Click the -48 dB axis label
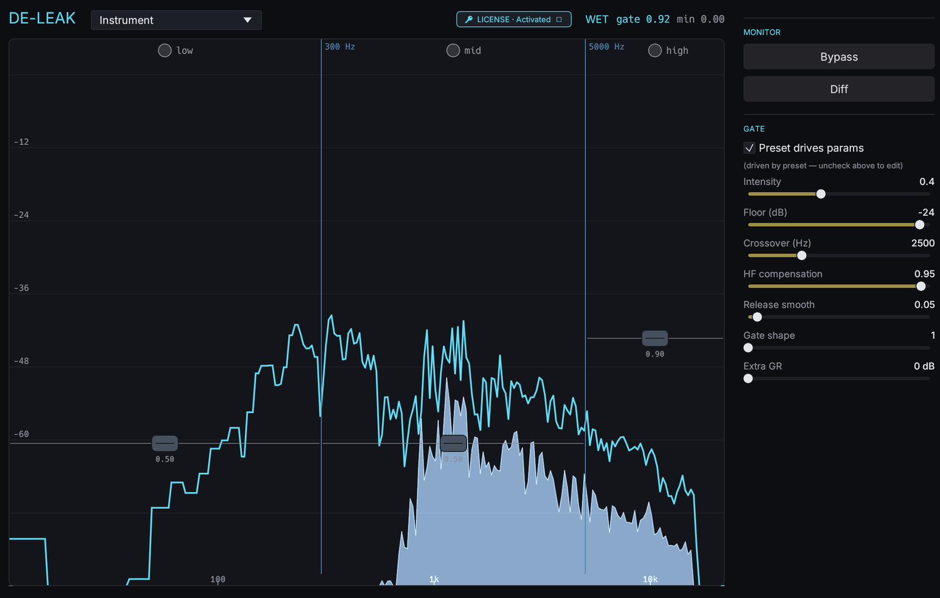This screenshot has height=598, width=940. click(x=21, y=361)
